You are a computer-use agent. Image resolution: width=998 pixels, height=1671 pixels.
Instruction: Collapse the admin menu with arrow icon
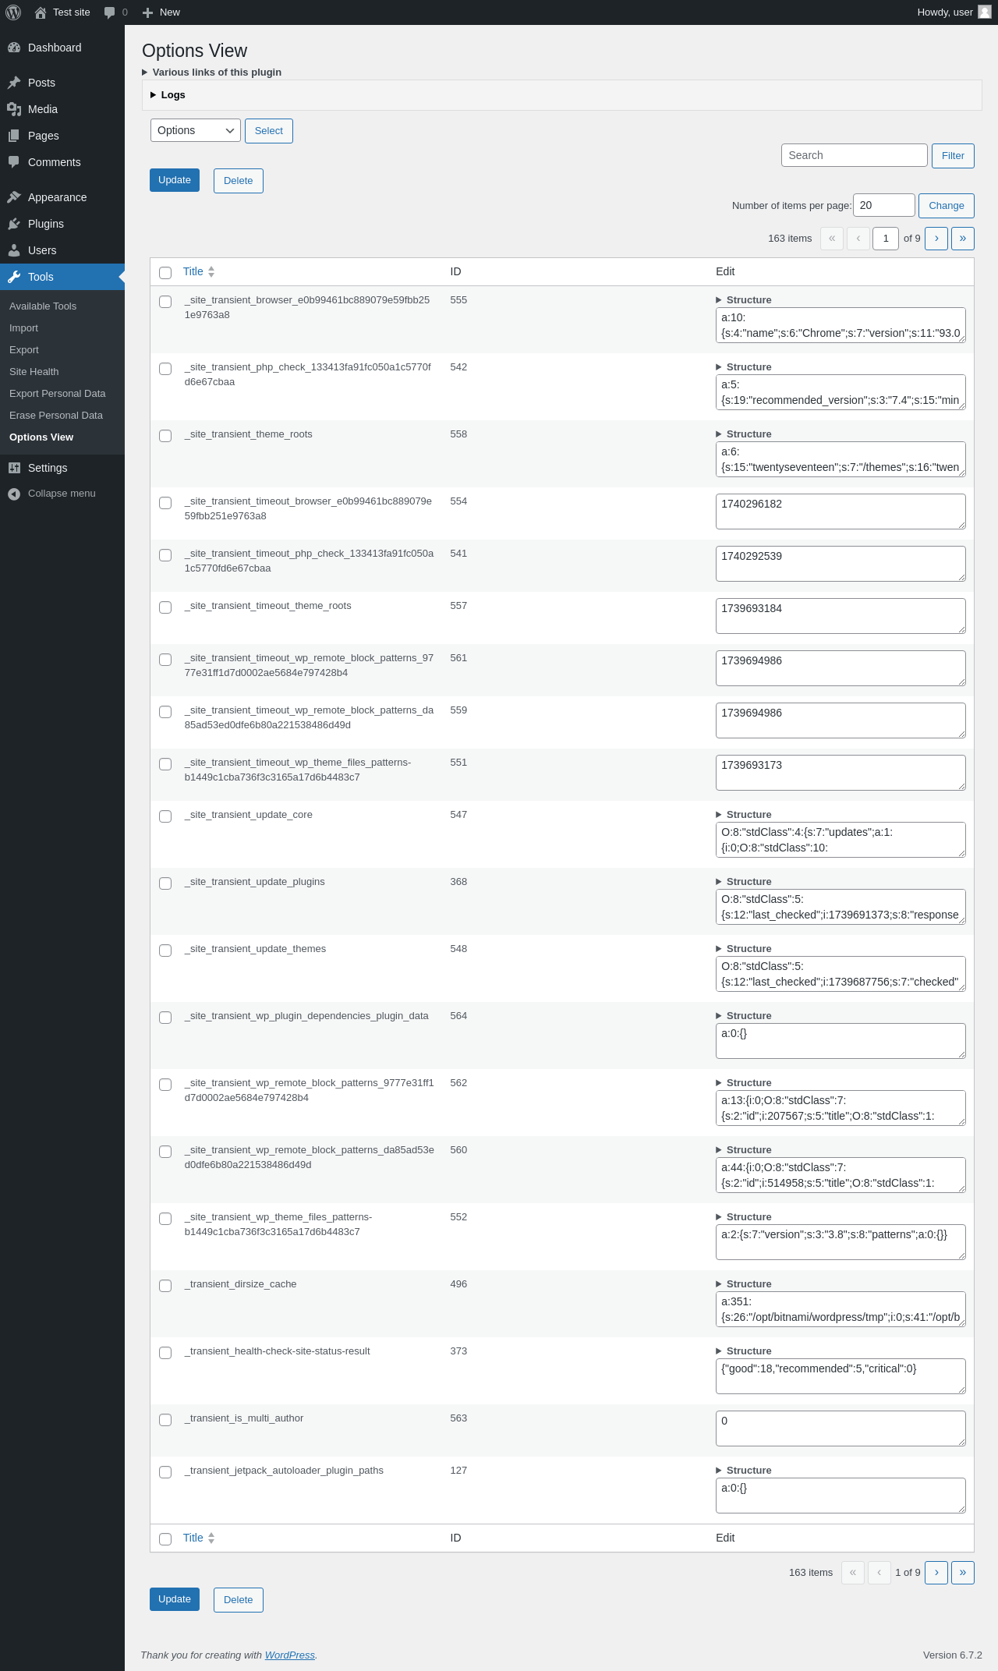point(14,494)
